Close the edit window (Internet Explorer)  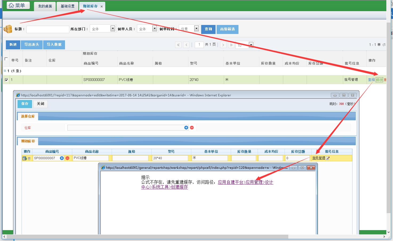tap(353, 95)
